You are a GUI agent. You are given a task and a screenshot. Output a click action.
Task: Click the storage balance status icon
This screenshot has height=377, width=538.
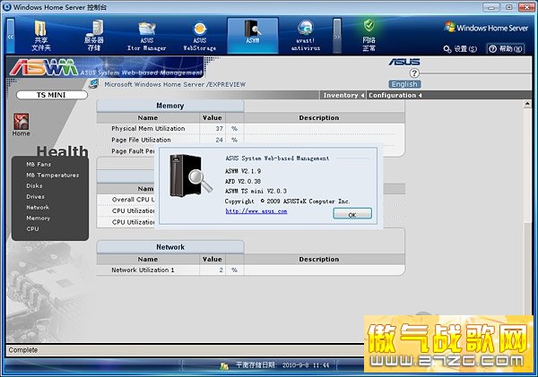(x=224, y=366)
